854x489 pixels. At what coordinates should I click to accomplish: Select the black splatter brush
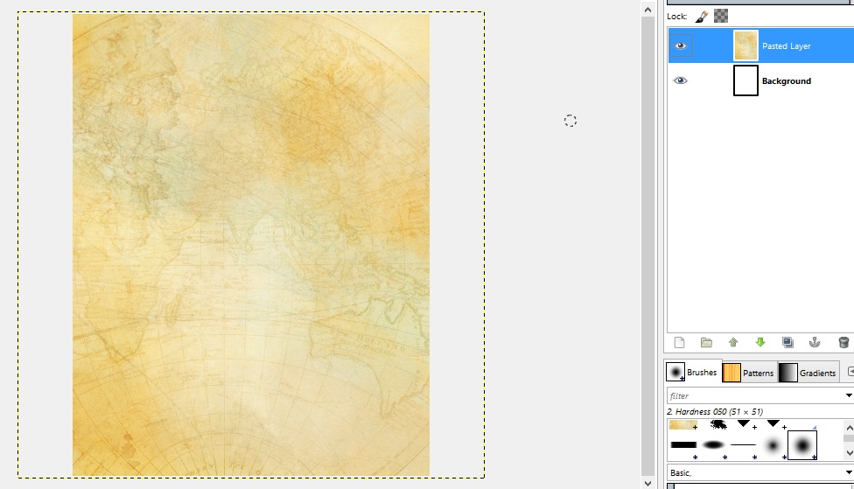coord(718,425)
